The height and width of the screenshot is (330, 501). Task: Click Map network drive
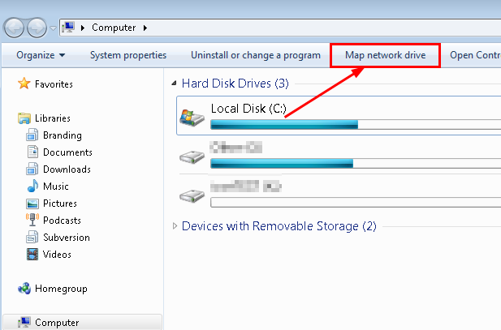[x=386, y=55]
